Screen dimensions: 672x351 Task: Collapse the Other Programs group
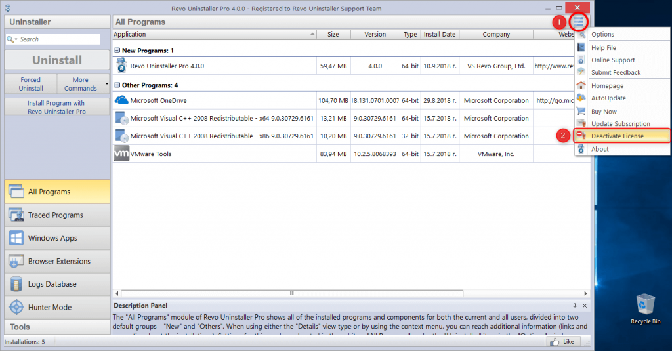tap(117, 85)
